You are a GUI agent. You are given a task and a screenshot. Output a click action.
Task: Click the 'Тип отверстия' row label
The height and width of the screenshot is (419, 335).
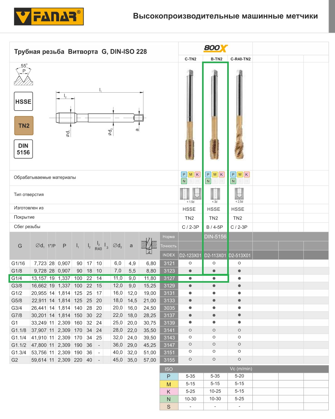point(29,194)
